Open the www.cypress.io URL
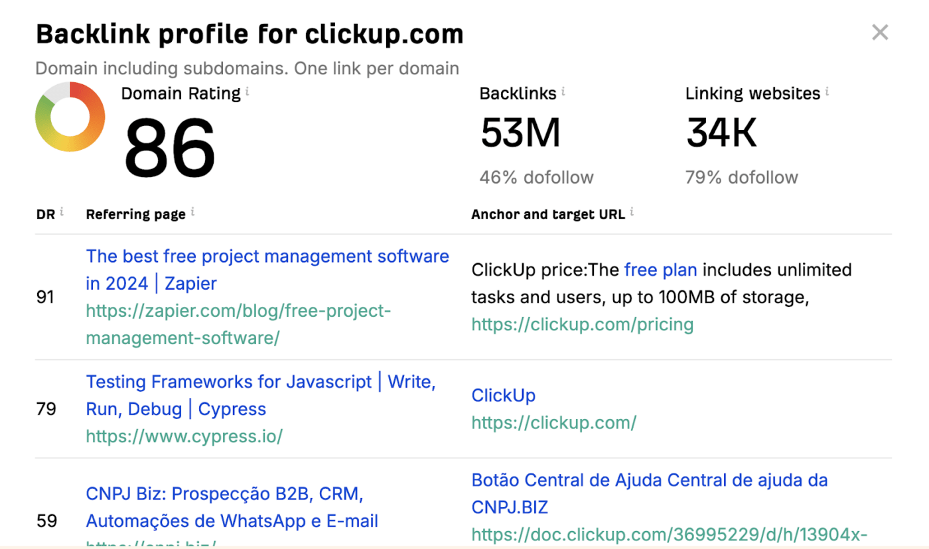The height and width of the screenshot is (549, 929). (x=184, y=436)
